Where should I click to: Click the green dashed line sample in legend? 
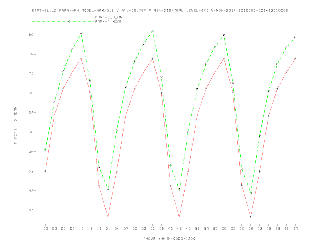(63, 22)
